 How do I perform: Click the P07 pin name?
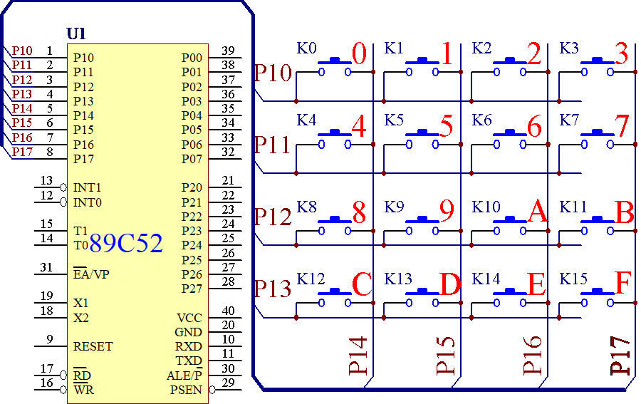[x=192, y=159]
